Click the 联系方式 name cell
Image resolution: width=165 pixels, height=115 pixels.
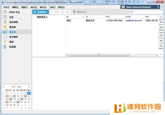90,21
